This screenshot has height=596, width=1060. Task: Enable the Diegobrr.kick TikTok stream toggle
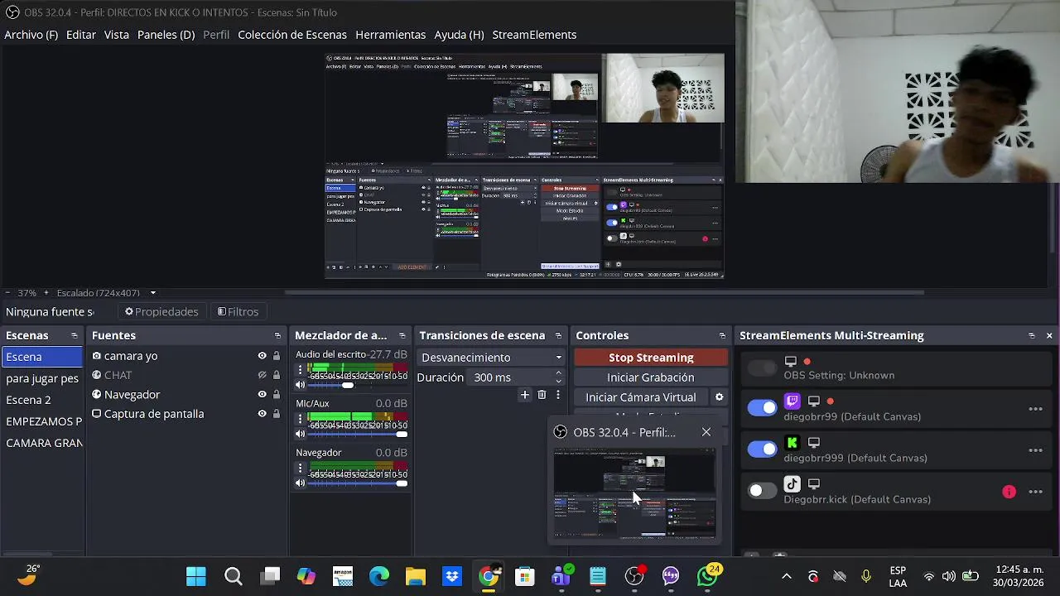762,491
